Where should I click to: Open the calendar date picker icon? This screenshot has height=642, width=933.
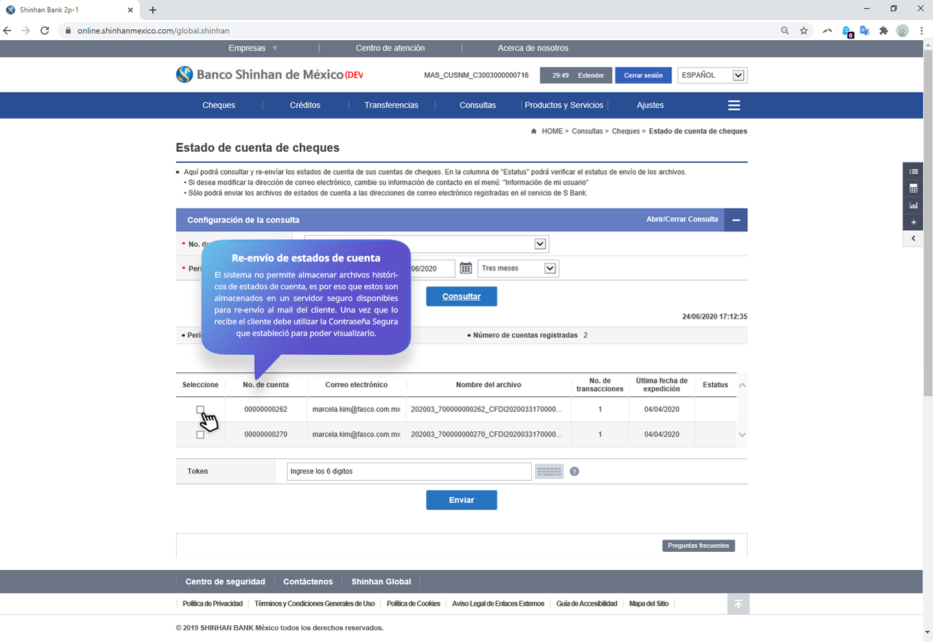click(x=466, y=268)
